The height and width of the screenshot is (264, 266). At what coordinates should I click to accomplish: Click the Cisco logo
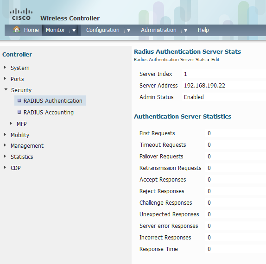(x=21, y=14)
